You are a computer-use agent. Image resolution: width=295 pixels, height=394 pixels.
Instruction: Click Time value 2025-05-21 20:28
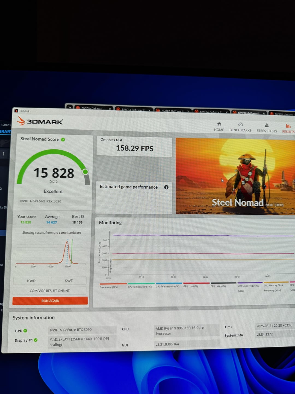pos(275,326)
